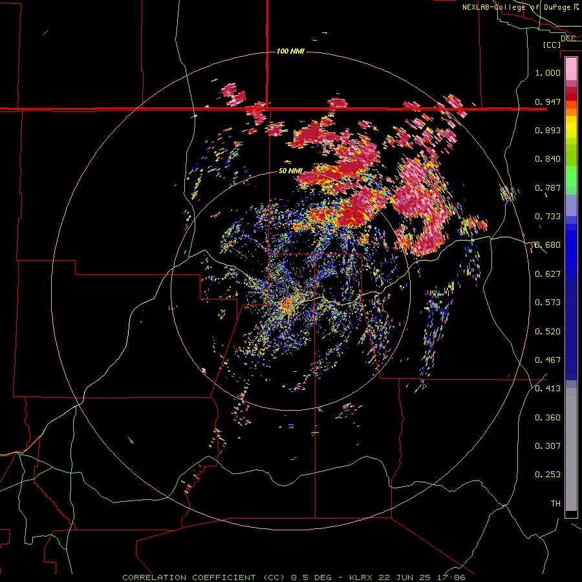582x582 pixels.
Task: Click the 1.000 legend value
Action: pos(548,72)
